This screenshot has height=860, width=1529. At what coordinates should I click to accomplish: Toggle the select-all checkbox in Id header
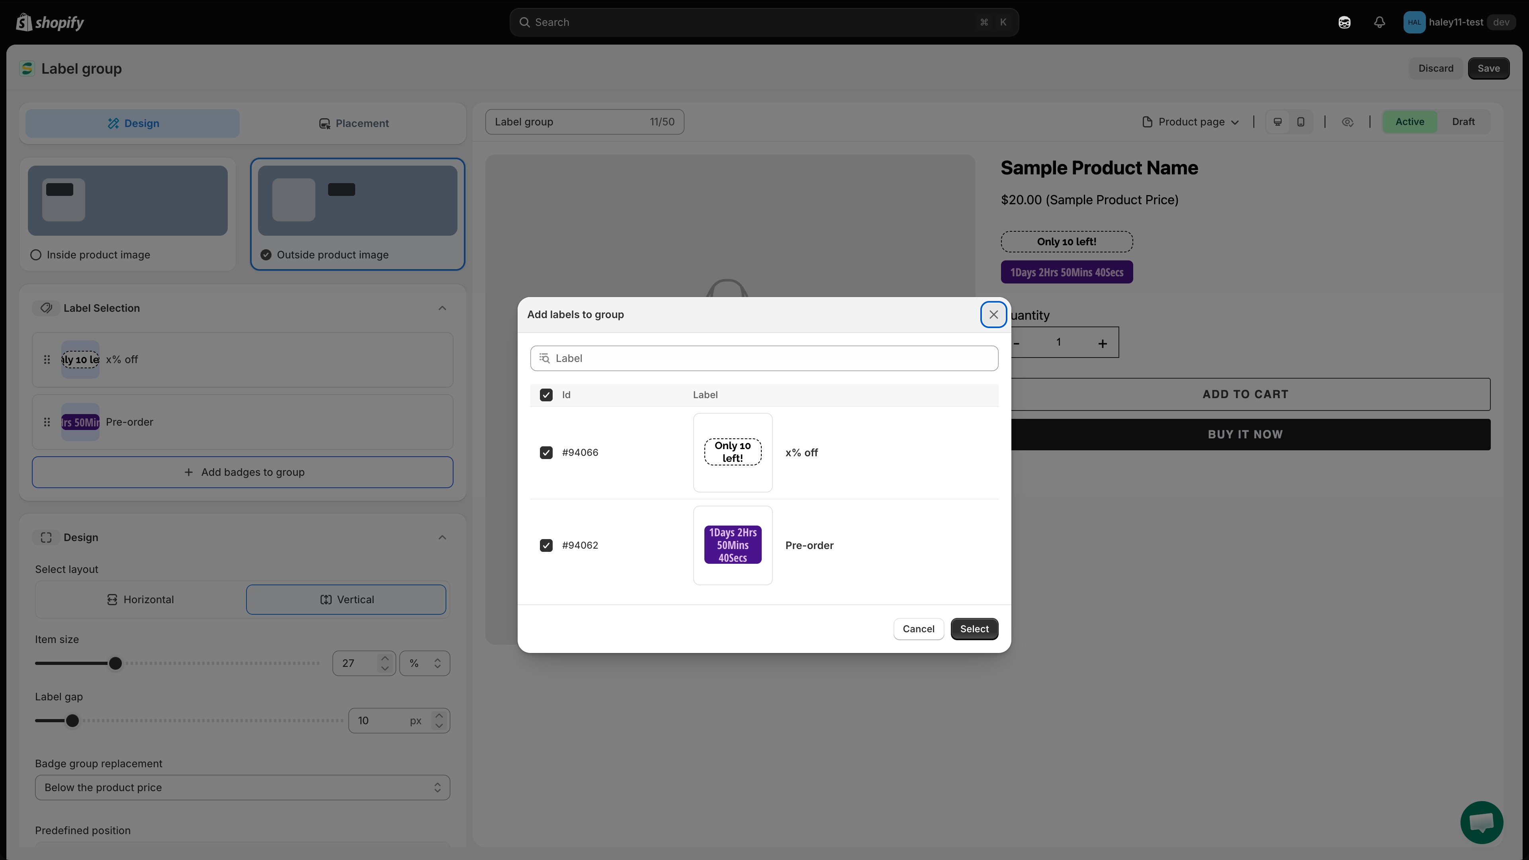pyautogui.click(x=546, y=395)
